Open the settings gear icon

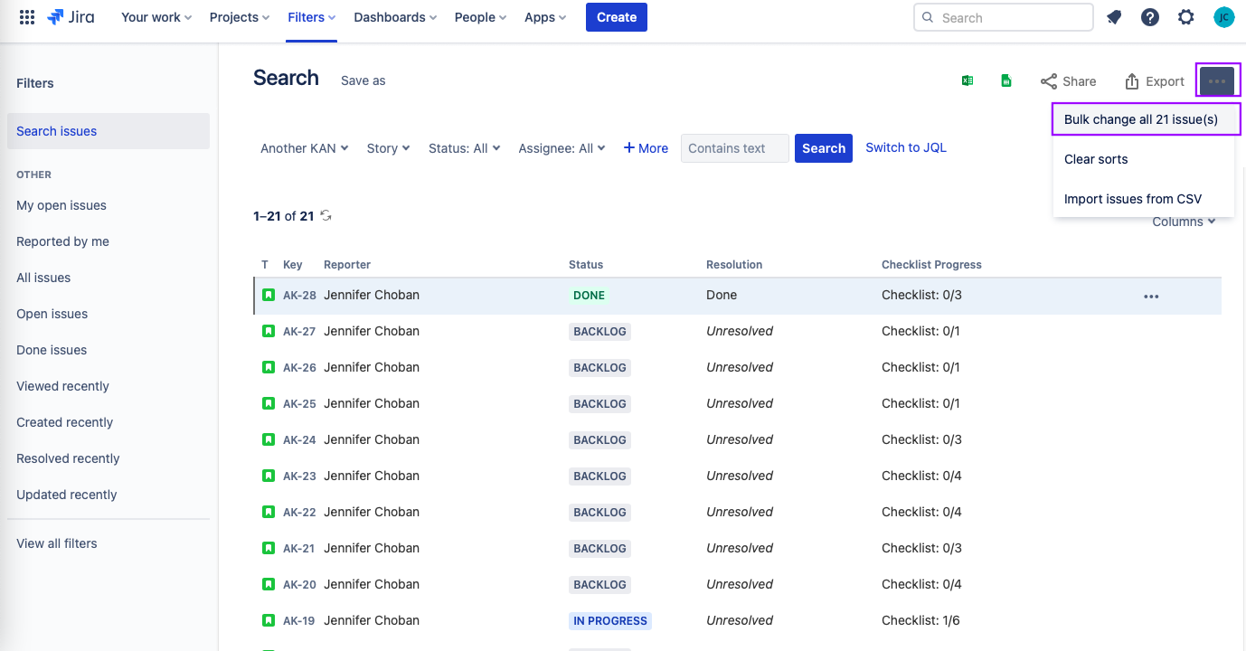1186,17
